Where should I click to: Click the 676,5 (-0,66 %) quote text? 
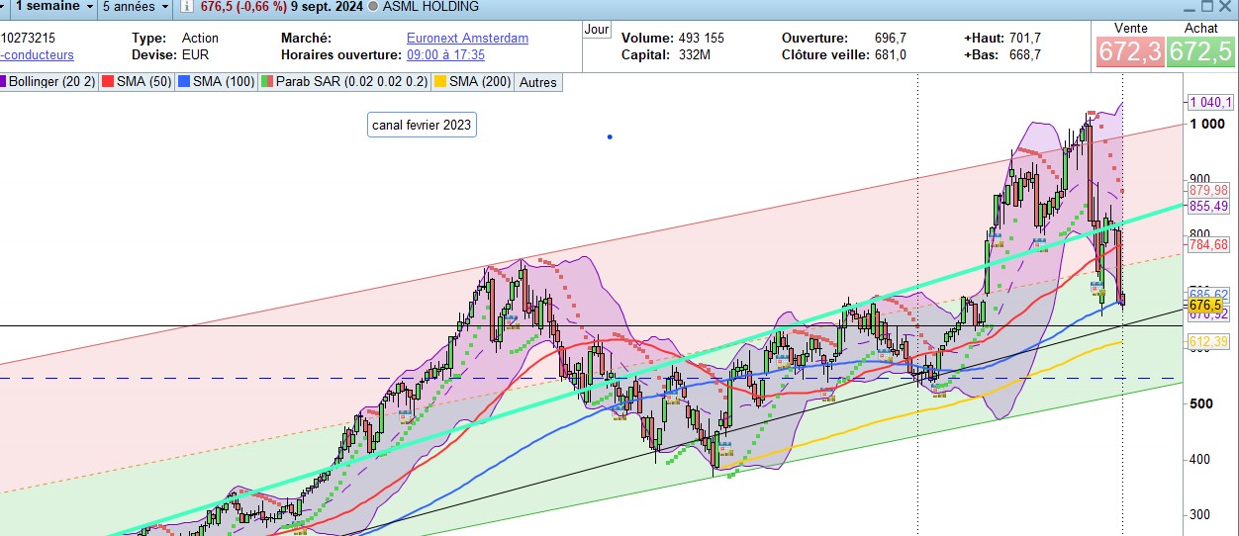tap(242, 6)
